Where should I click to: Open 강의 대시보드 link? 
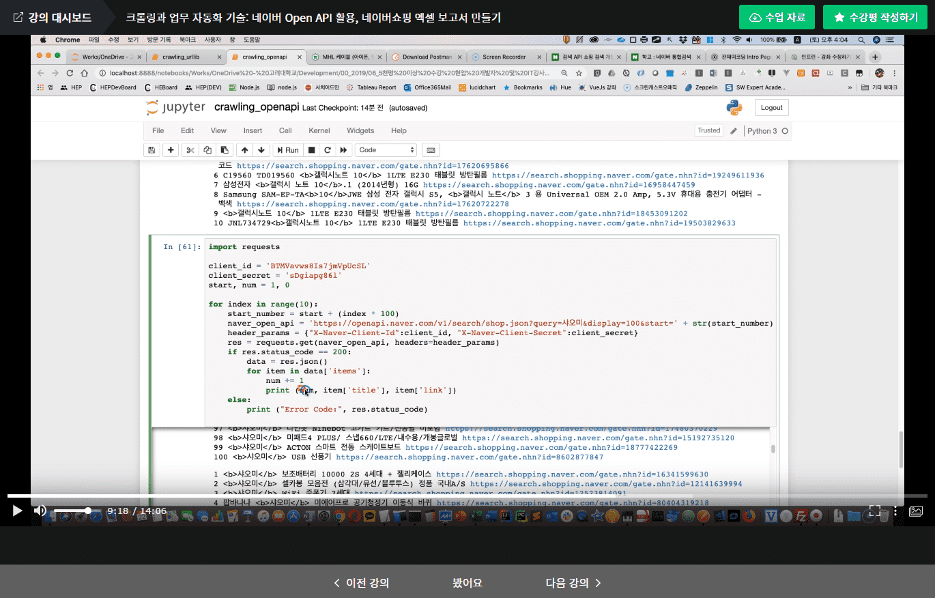[52, 17]
